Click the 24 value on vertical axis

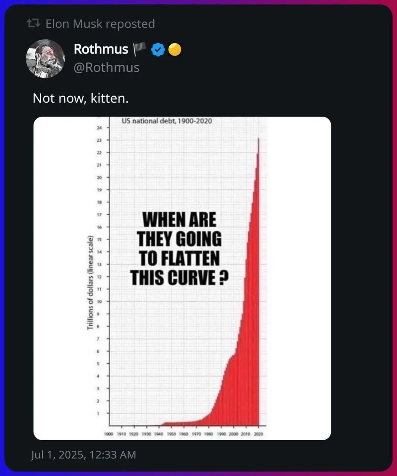pyautogui.click(x=99, y=128)
